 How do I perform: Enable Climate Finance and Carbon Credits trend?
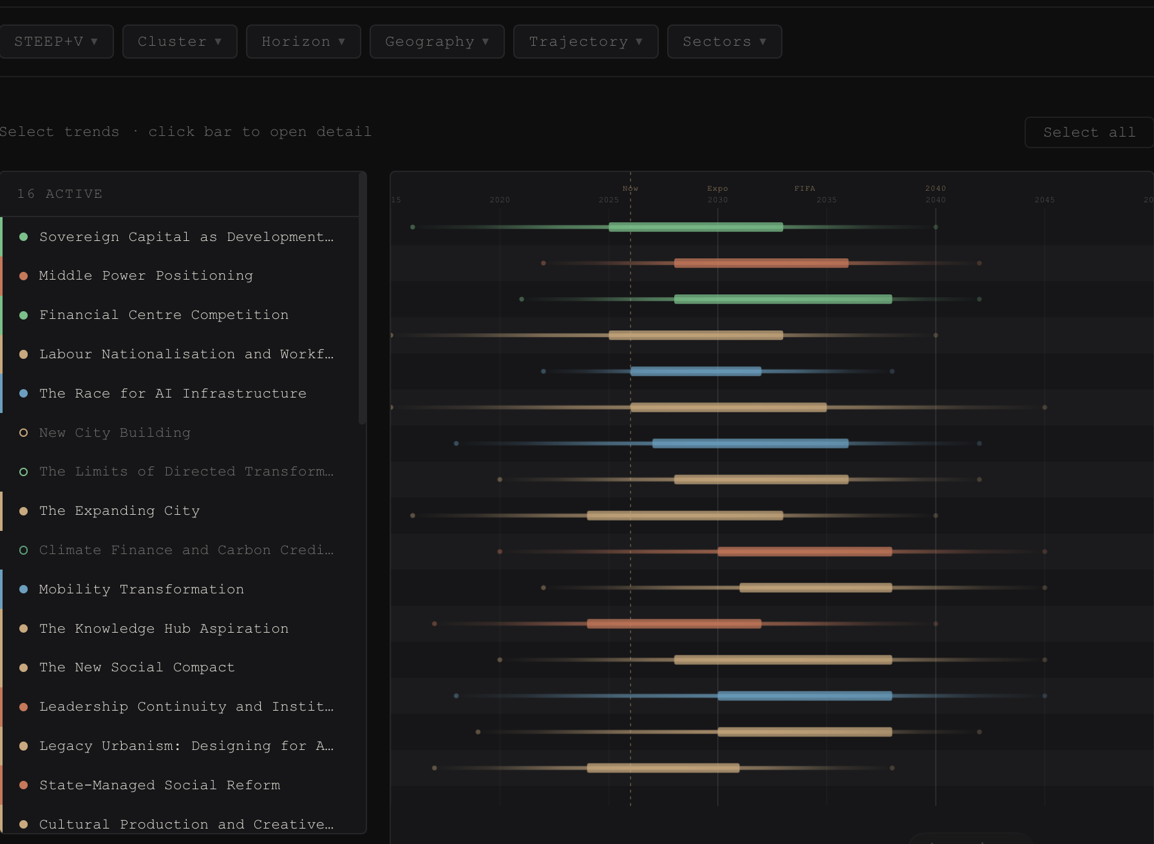point(180,550)
